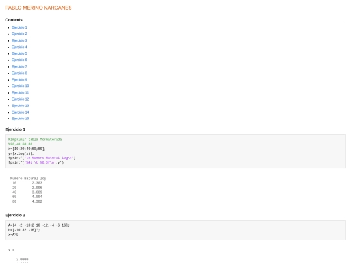Click the Contents heading
351x263 pixels.
(x=14, y=20)
